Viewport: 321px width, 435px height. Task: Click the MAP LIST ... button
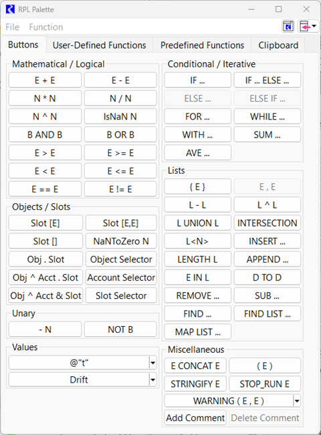click(197, 331)
